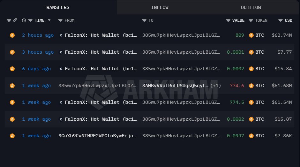Select the 0.0001 value cell
The height and width of the screenshot is (167, 300).
[x=236, y=52]
